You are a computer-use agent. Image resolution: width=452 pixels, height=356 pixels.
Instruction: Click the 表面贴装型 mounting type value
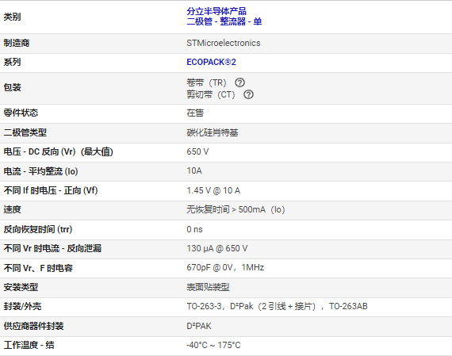(208, 287)
